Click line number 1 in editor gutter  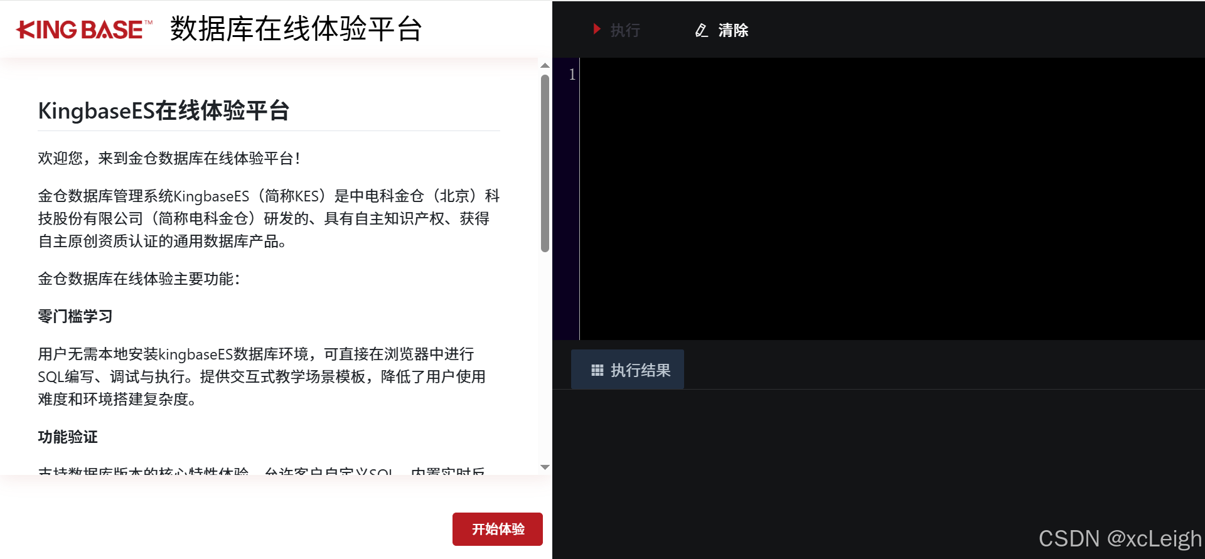click(572, 75)
